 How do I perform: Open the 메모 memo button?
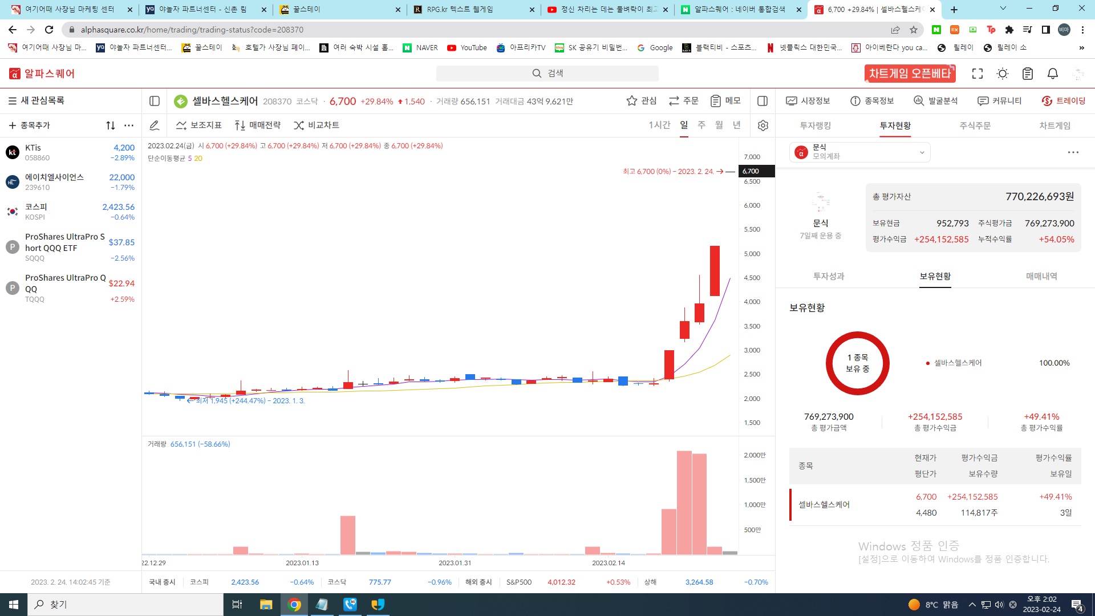click(x=725, y=101)
